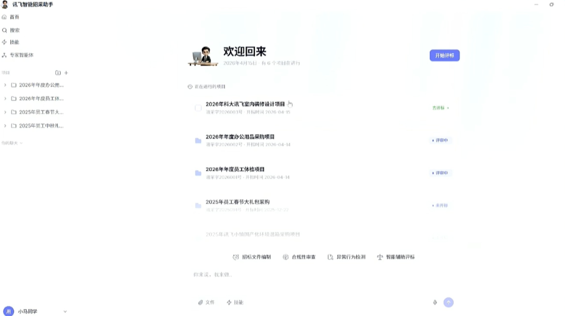The image size is (565, 316).
Task: Expand the 2025年员工春节大... sidebar folder
Action: (5, 112)
